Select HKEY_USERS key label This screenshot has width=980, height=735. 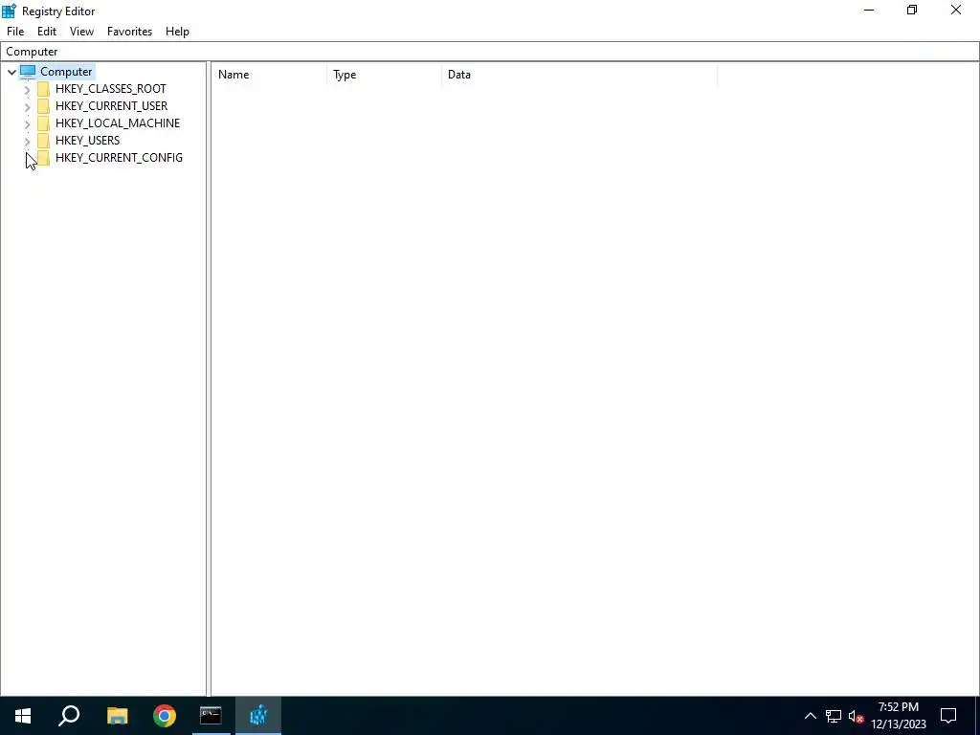point(87,140)
